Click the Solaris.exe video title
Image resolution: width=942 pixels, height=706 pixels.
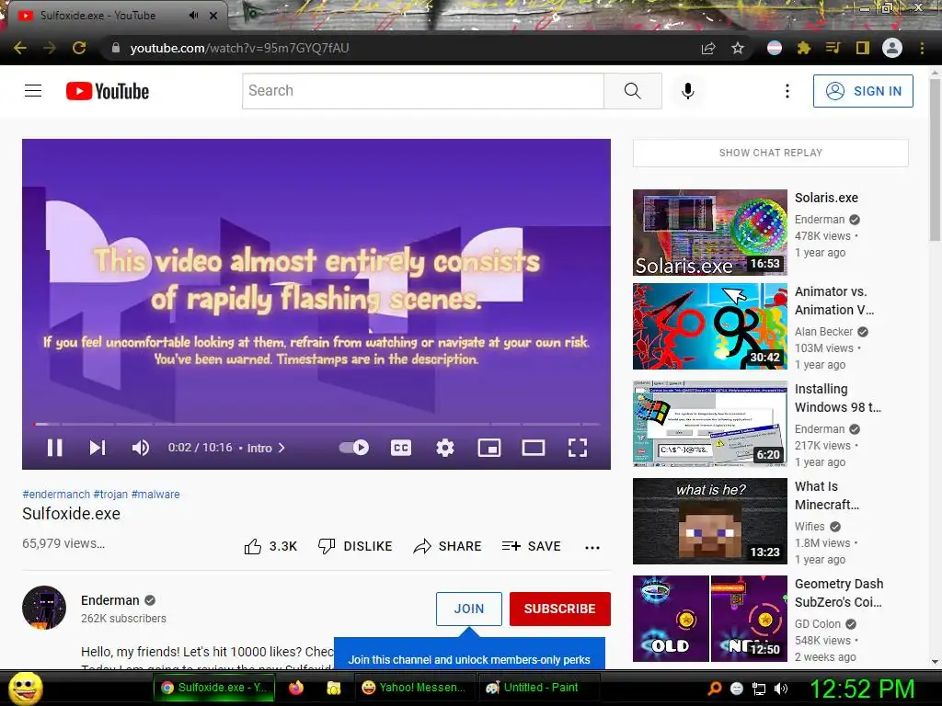[826, 198]
